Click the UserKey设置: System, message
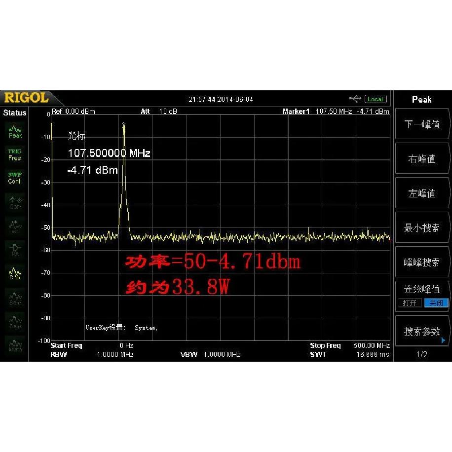Image resolution: width=452 pixels, height=452 pixels. [121, 328]
